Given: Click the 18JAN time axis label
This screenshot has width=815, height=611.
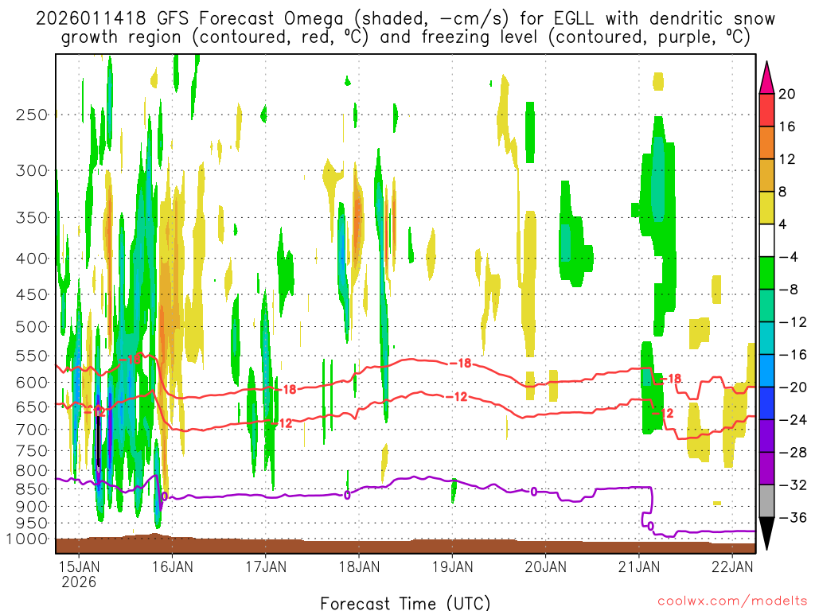Looking at the screenshot, I should (x=359, y=566).
